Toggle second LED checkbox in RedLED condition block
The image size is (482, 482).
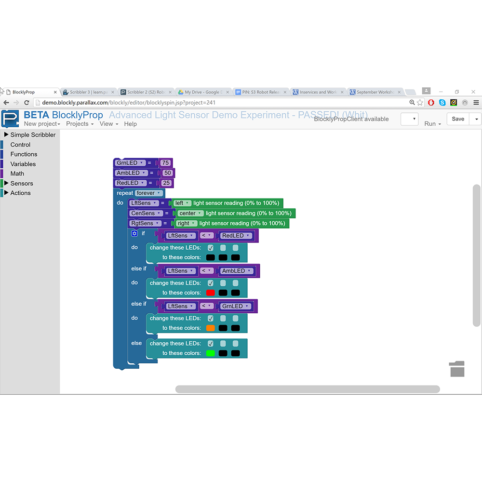[x=223, y=248]
